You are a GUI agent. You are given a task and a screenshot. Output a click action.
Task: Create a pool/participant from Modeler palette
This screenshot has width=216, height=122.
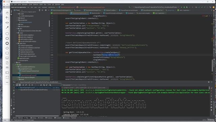click(x=7, y=73)
